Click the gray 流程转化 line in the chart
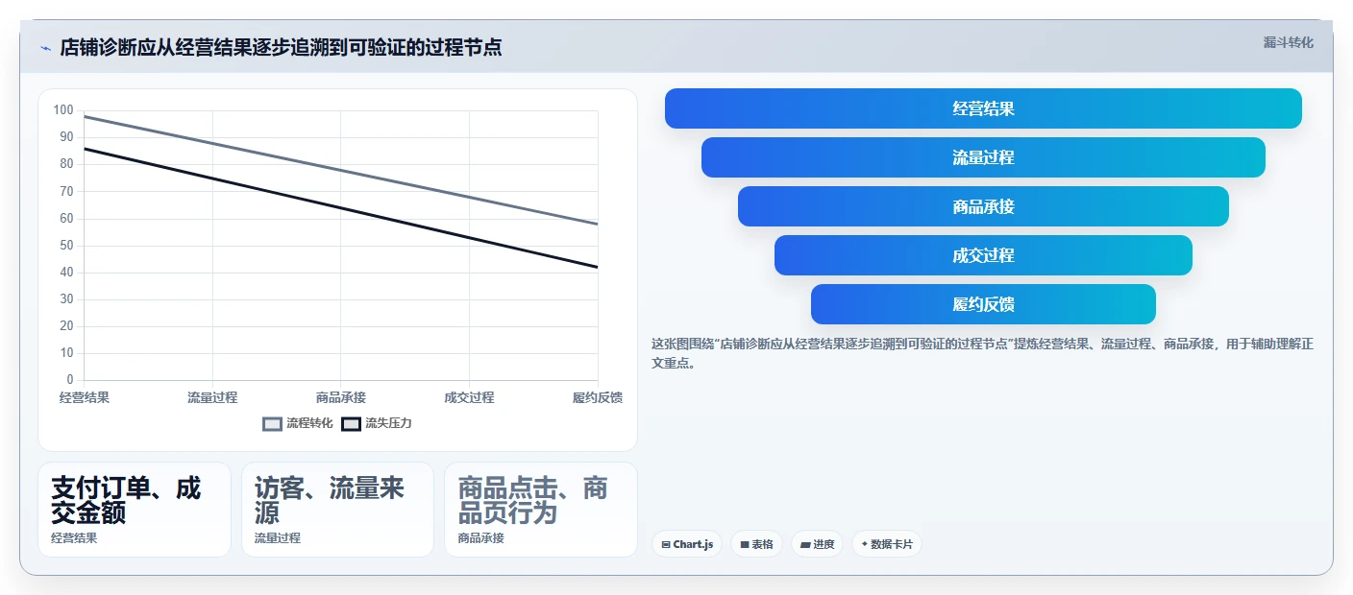 click(x=341, y=170)
